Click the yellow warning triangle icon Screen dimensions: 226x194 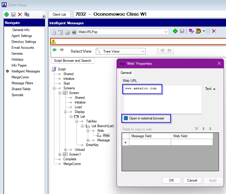click(53, 41)
